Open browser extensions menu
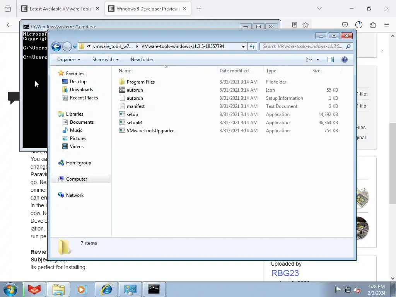Image resolution: width=396 pixels, height=297 pixels. pyautogui.click(x=373, y=25)
